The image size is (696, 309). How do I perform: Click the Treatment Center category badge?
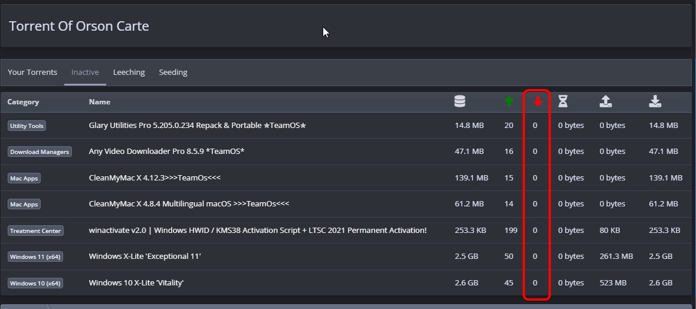tap(35, 231)
